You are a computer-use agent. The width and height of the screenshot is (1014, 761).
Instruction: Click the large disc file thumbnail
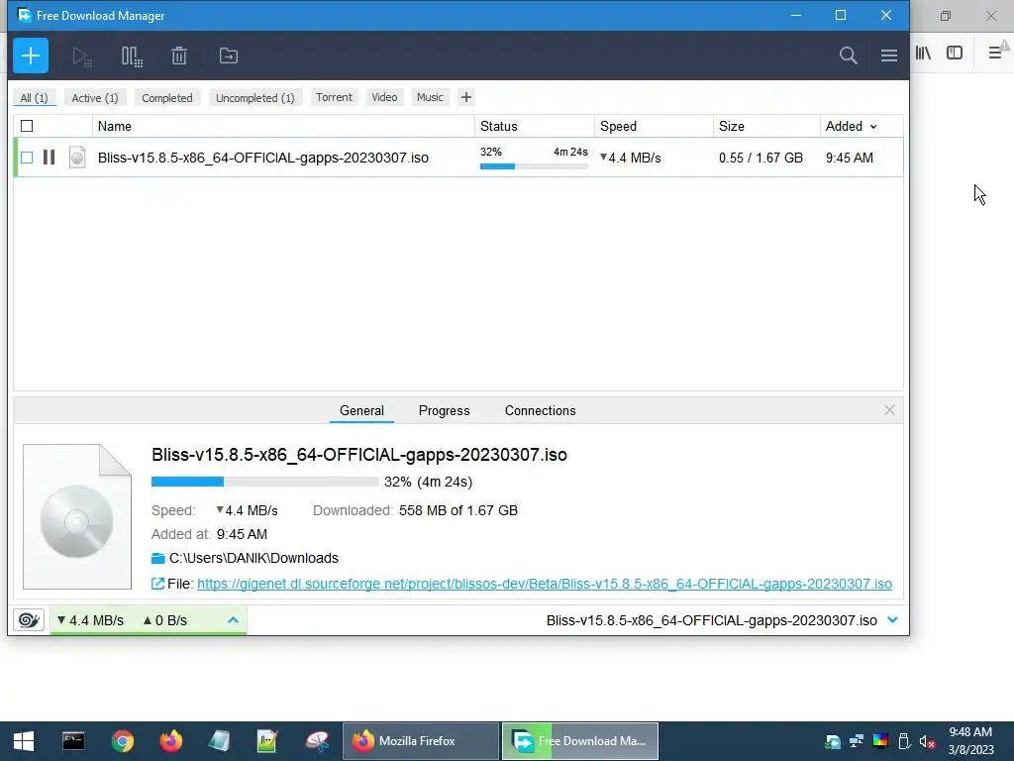(77, 516)
